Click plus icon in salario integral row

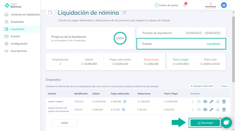tap(193, 101)
